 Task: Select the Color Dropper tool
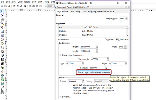2,88
